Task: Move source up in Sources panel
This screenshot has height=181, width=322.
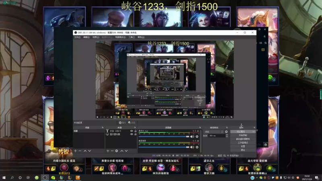Action: click(x=122, y=151)
